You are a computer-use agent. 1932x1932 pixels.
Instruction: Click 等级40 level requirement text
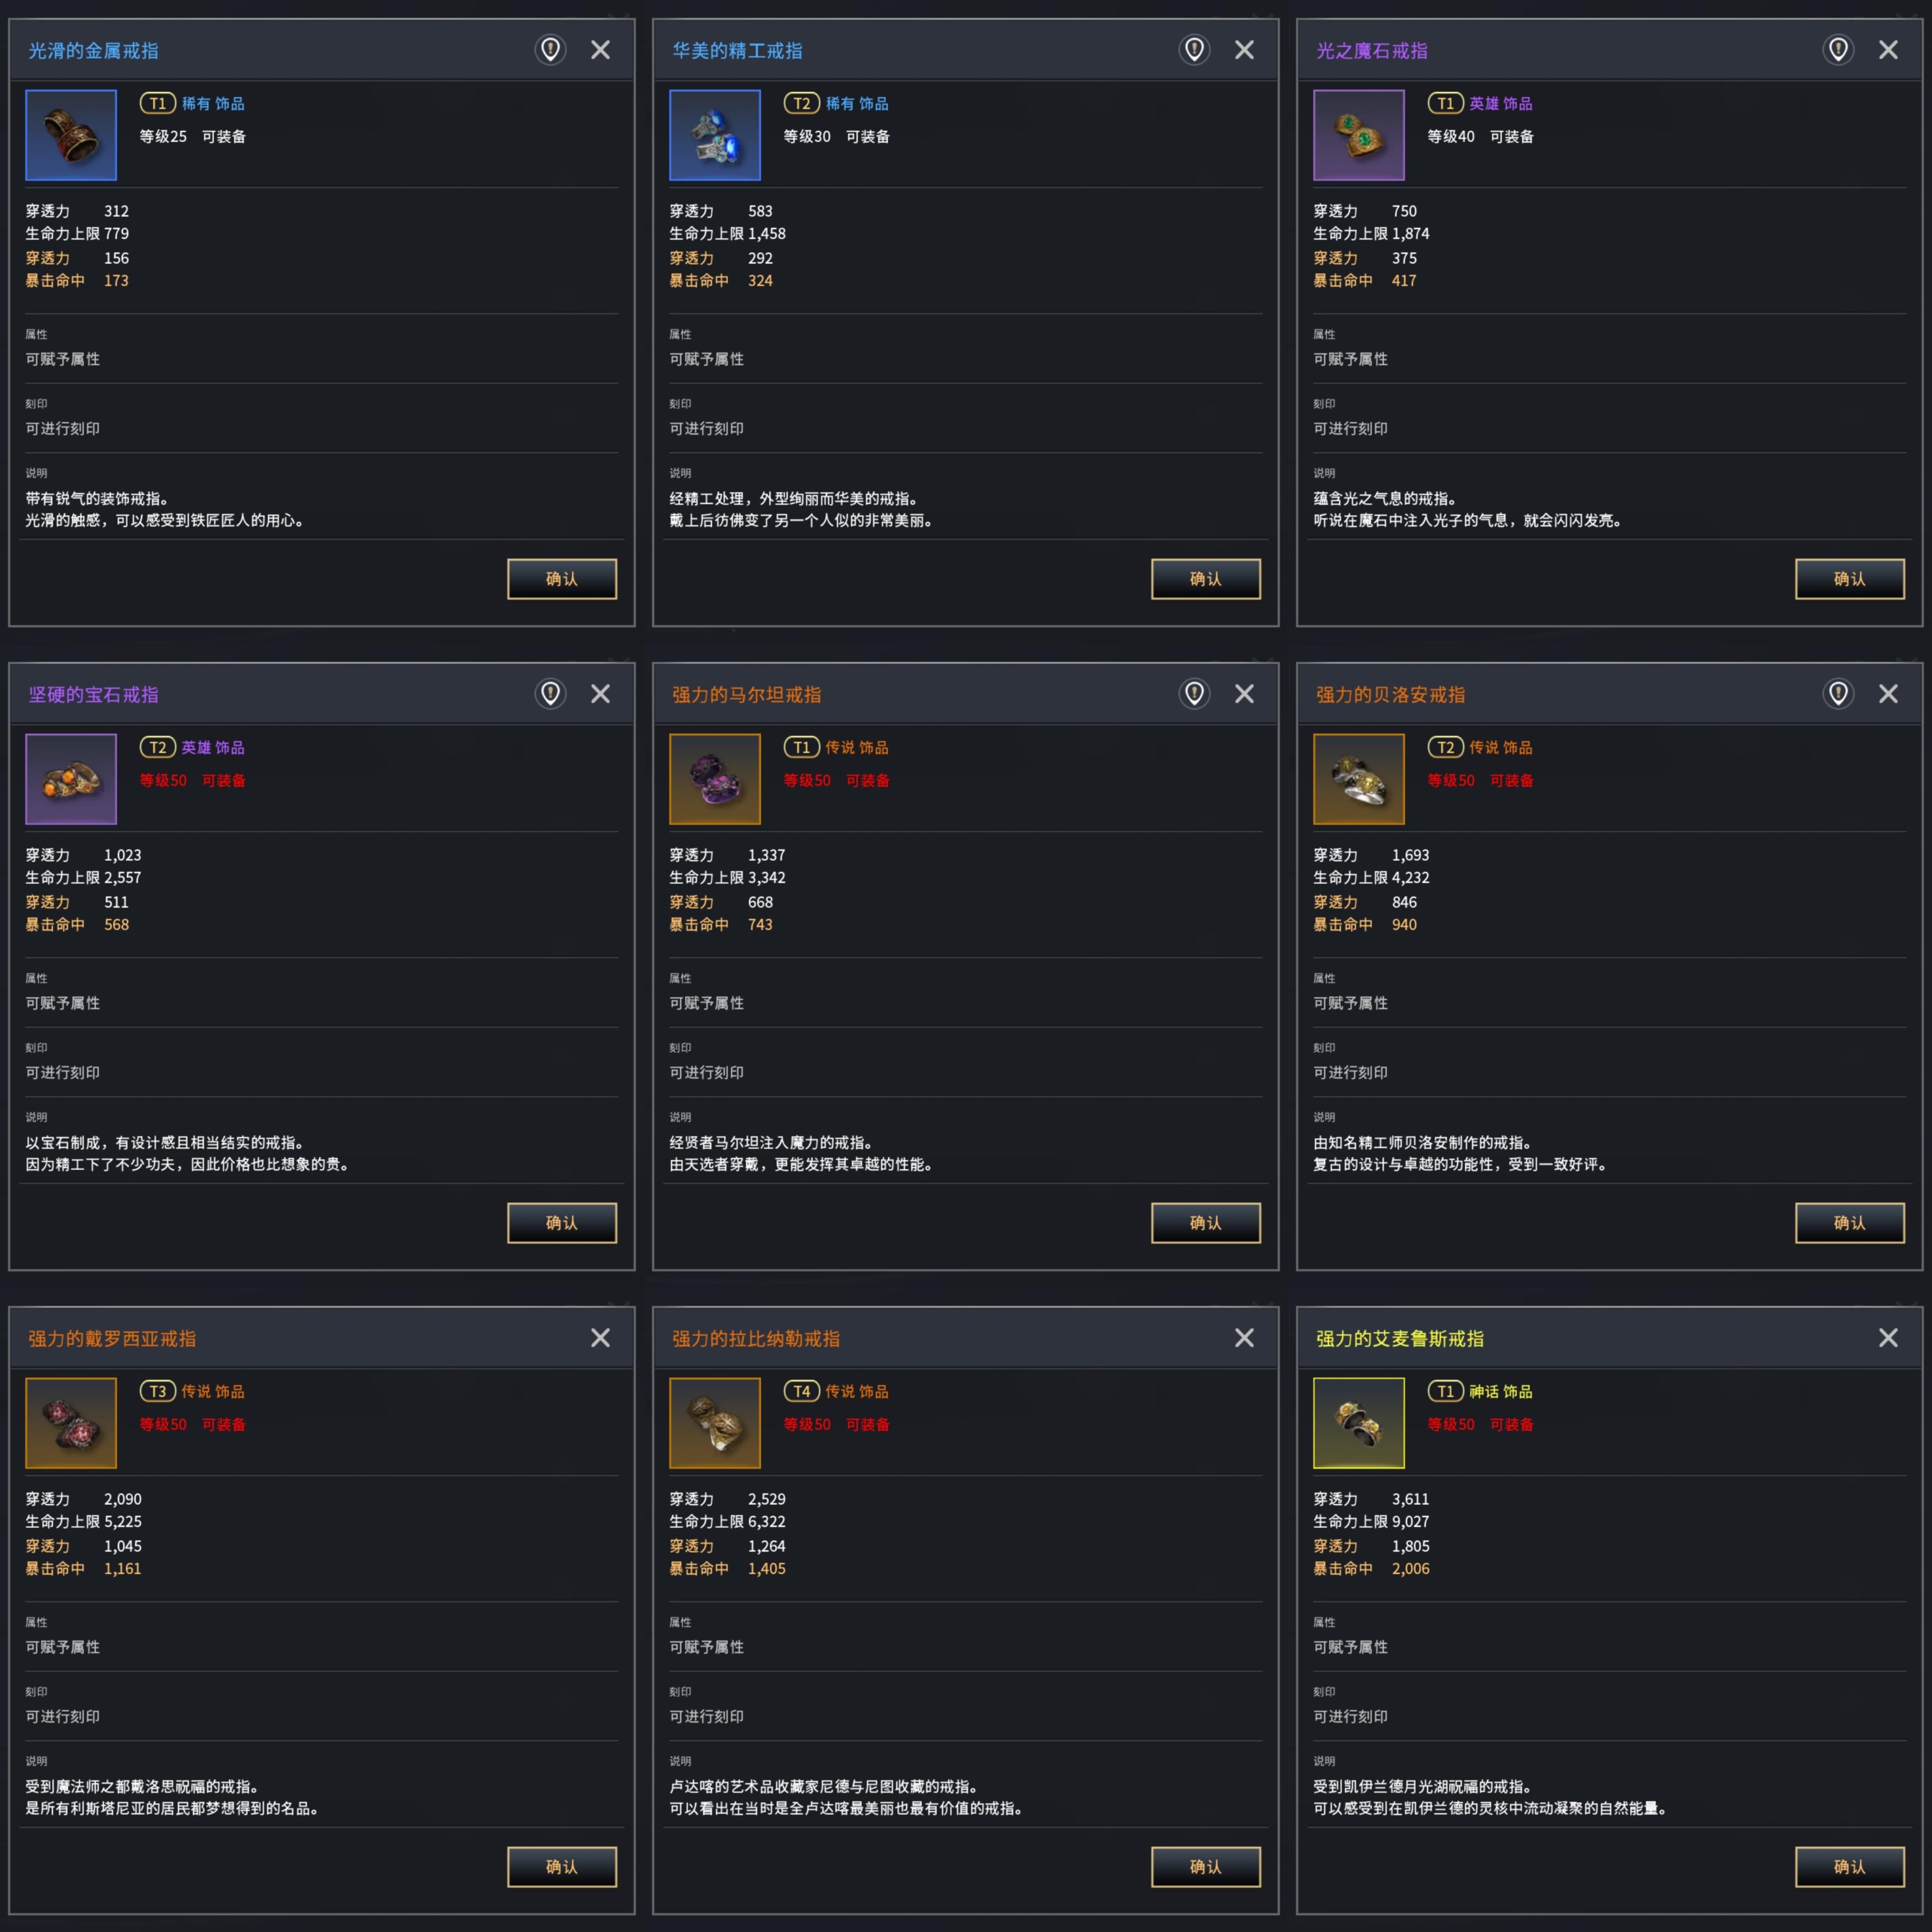click(1451, 137)
